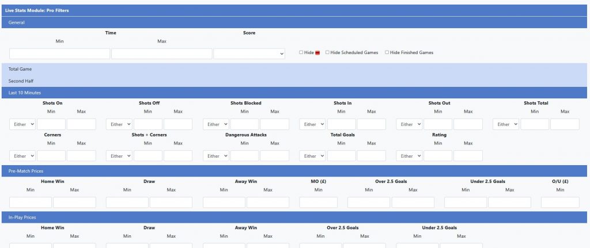This screenshot has height=248, width=590.
Task: Open the Score dropdown
Action: pos(249,54)
